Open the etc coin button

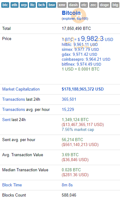[84, 5]
